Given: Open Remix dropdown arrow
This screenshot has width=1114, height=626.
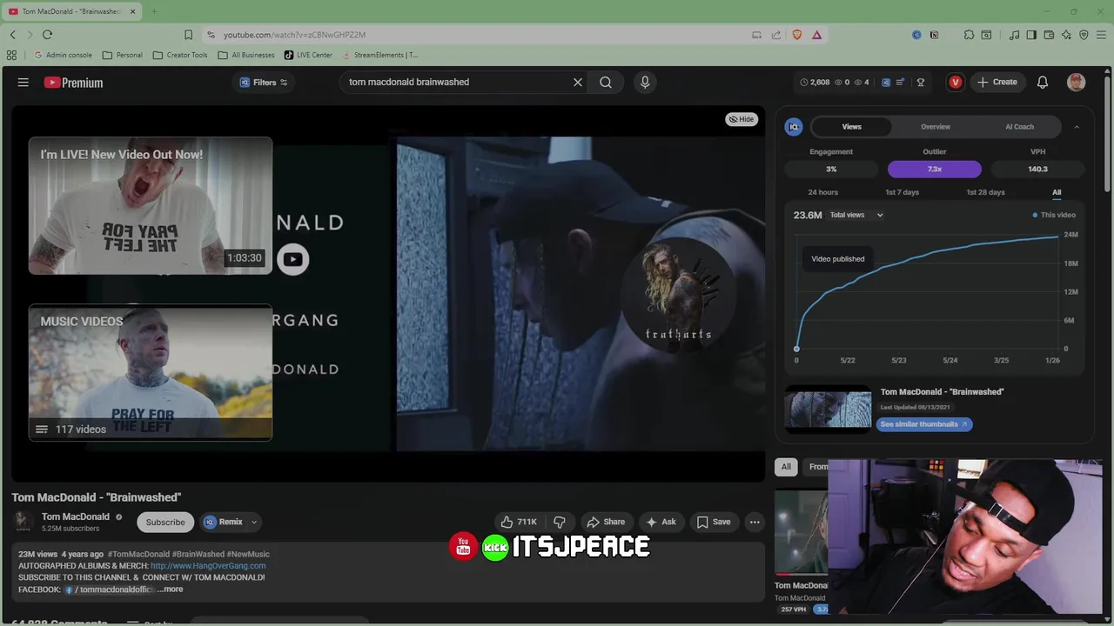Looking at the screenshot, I should 254,522.
